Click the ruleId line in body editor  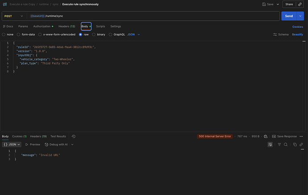[56, 47]
